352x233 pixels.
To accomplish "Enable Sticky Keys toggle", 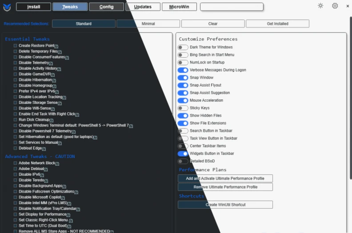I will pos(183,108).
